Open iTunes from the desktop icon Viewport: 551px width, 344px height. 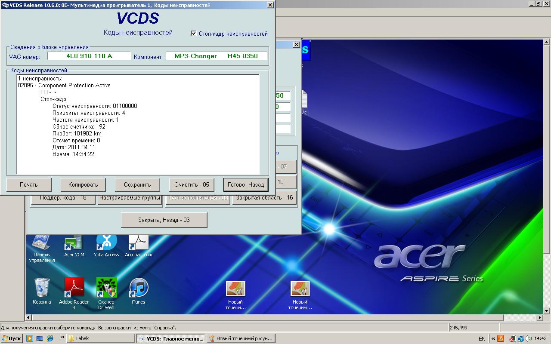139,287
